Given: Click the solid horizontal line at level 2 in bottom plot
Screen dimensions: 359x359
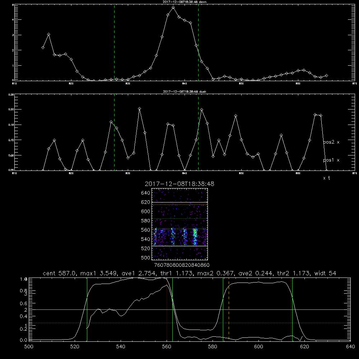Looking at the screenshot, I should click(189, 310).
